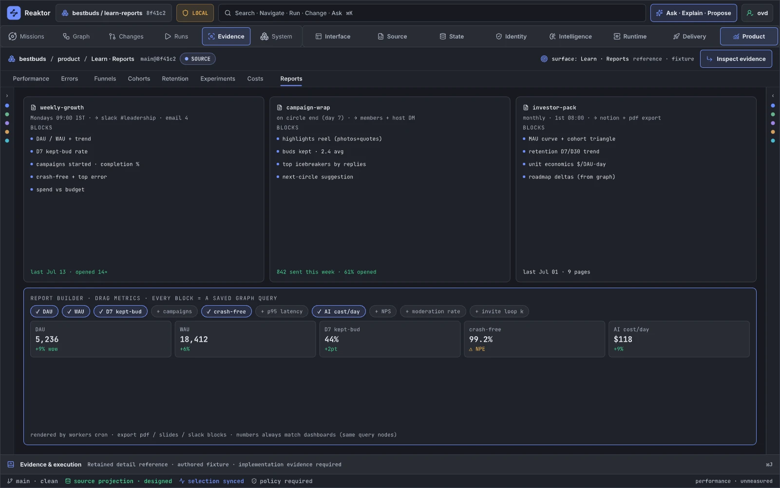Image resolution: width=780 pixels, height=488 pixels.
Task: Click the bestbuds breadcrumb organization icon
Action: click(12, 59)
